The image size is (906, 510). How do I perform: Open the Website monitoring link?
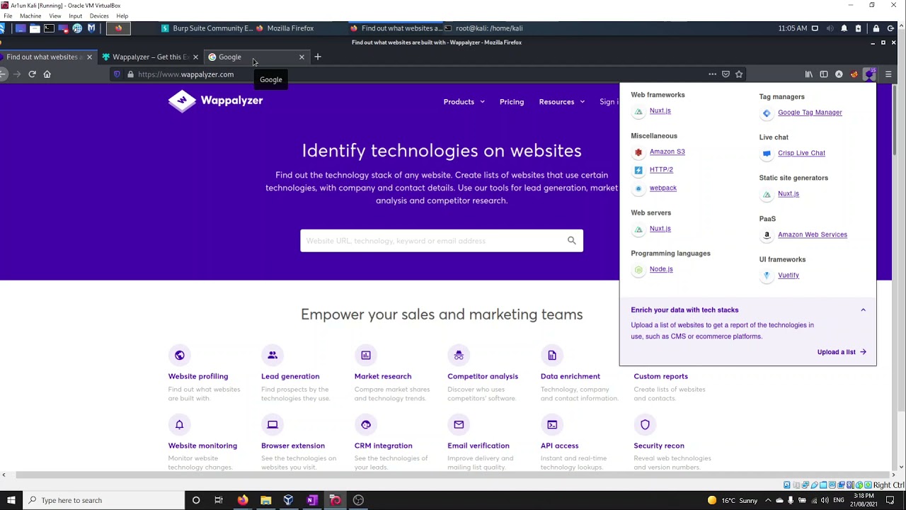point(202,446)
